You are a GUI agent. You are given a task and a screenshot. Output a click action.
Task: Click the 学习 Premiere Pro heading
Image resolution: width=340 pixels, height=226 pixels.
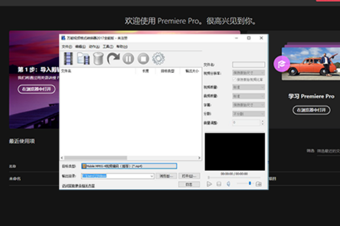click(x=311, y=96)
